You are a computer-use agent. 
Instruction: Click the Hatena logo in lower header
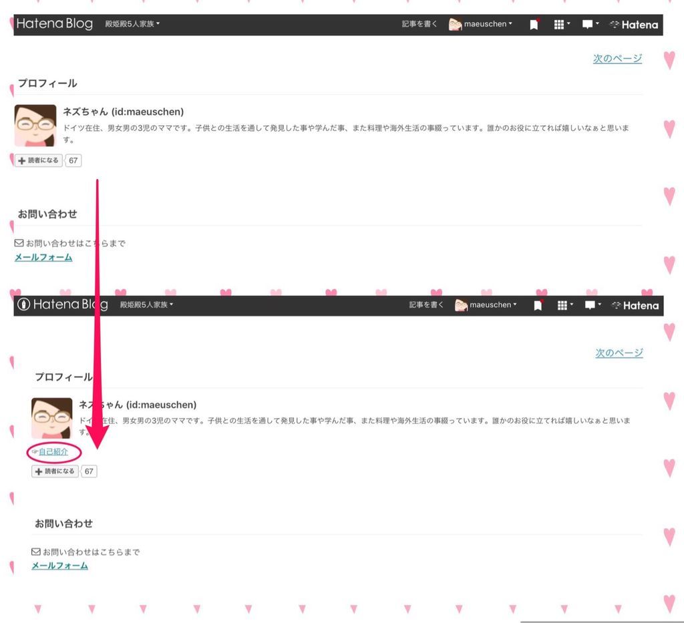[x=636, y=306]
